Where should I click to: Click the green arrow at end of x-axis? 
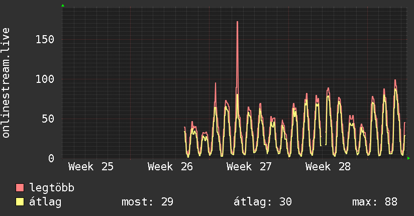coord(408,158)
